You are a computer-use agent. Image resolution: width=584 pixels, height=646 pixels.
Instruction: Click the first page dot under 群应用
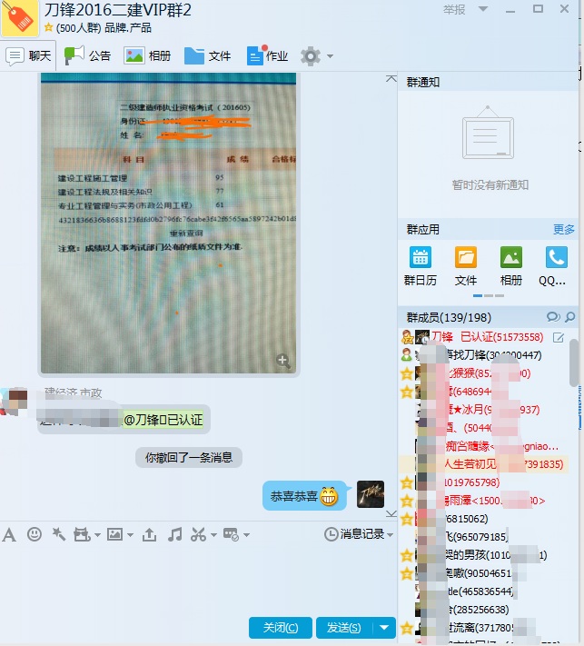tap(478, 296)
